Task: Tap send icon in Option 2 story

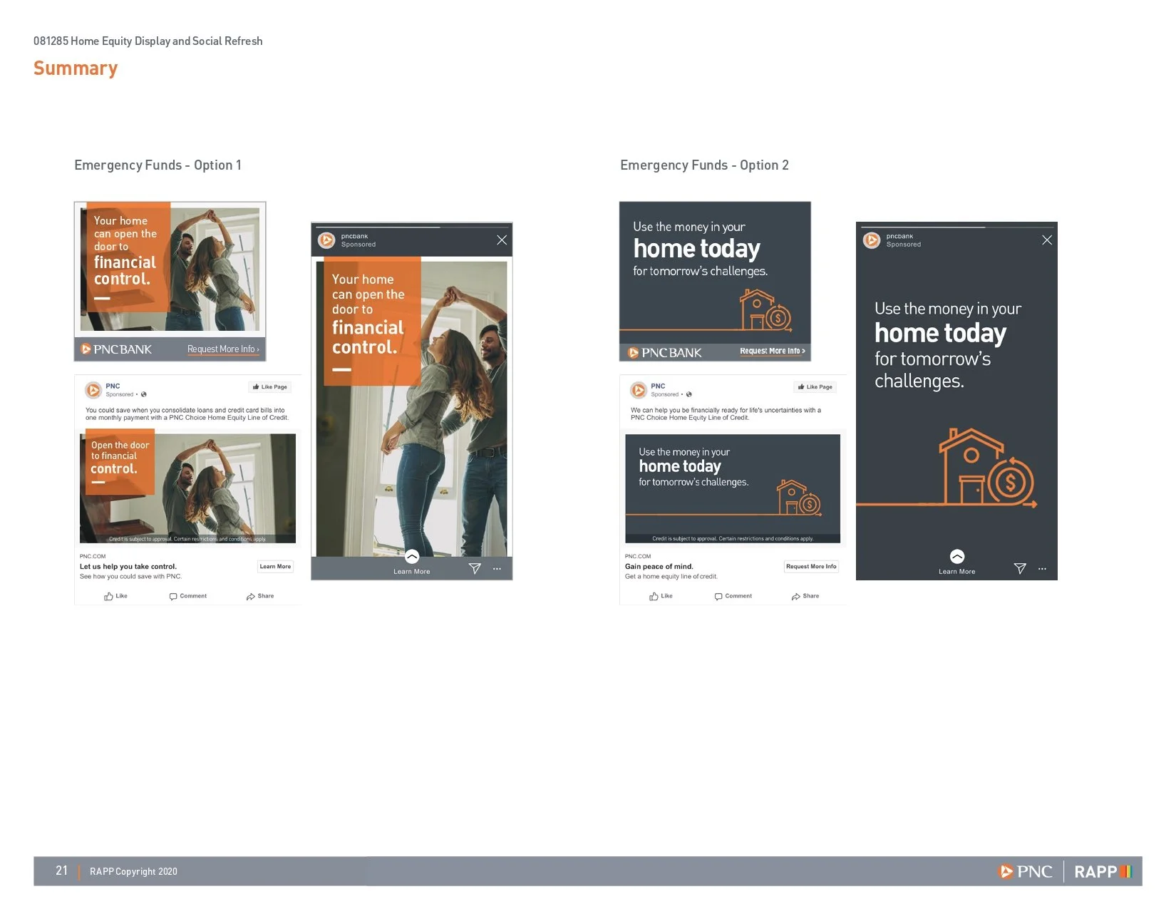Action: click(1020, 568)
